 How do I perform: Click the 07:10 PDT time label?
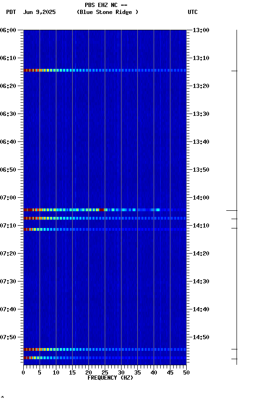(8, 226)
